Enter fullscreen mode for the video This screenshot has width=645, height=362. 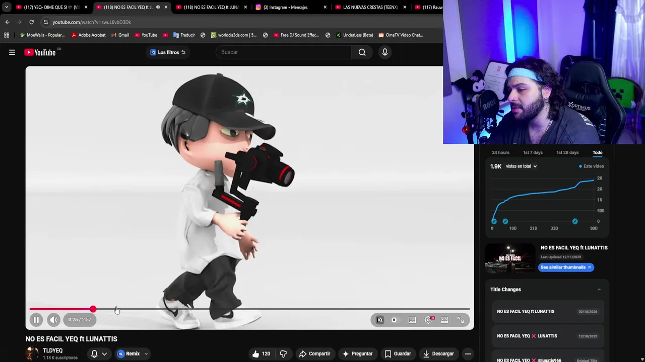tap(461, 320)
